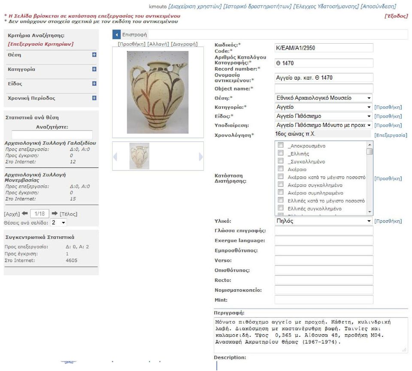Focus the Ονομασία αντικειμένου field
The height and width of the screenshot is (371, 412).
(x=324, y=78)
